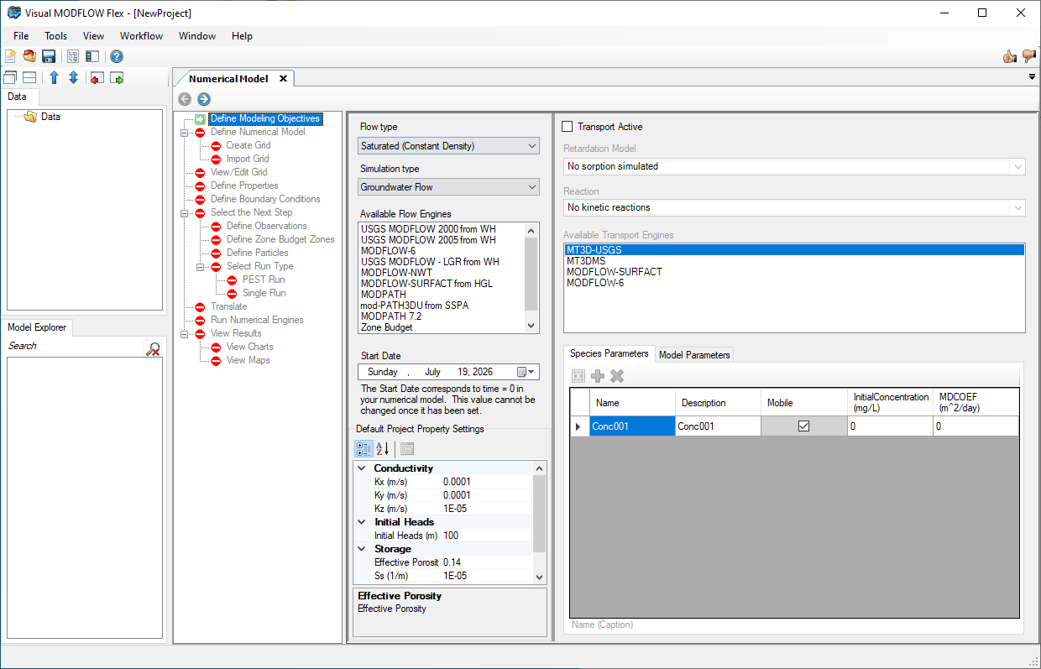The image size is (1041, 669).
Task: Open the Workflow menu
Action: (141, 36)
